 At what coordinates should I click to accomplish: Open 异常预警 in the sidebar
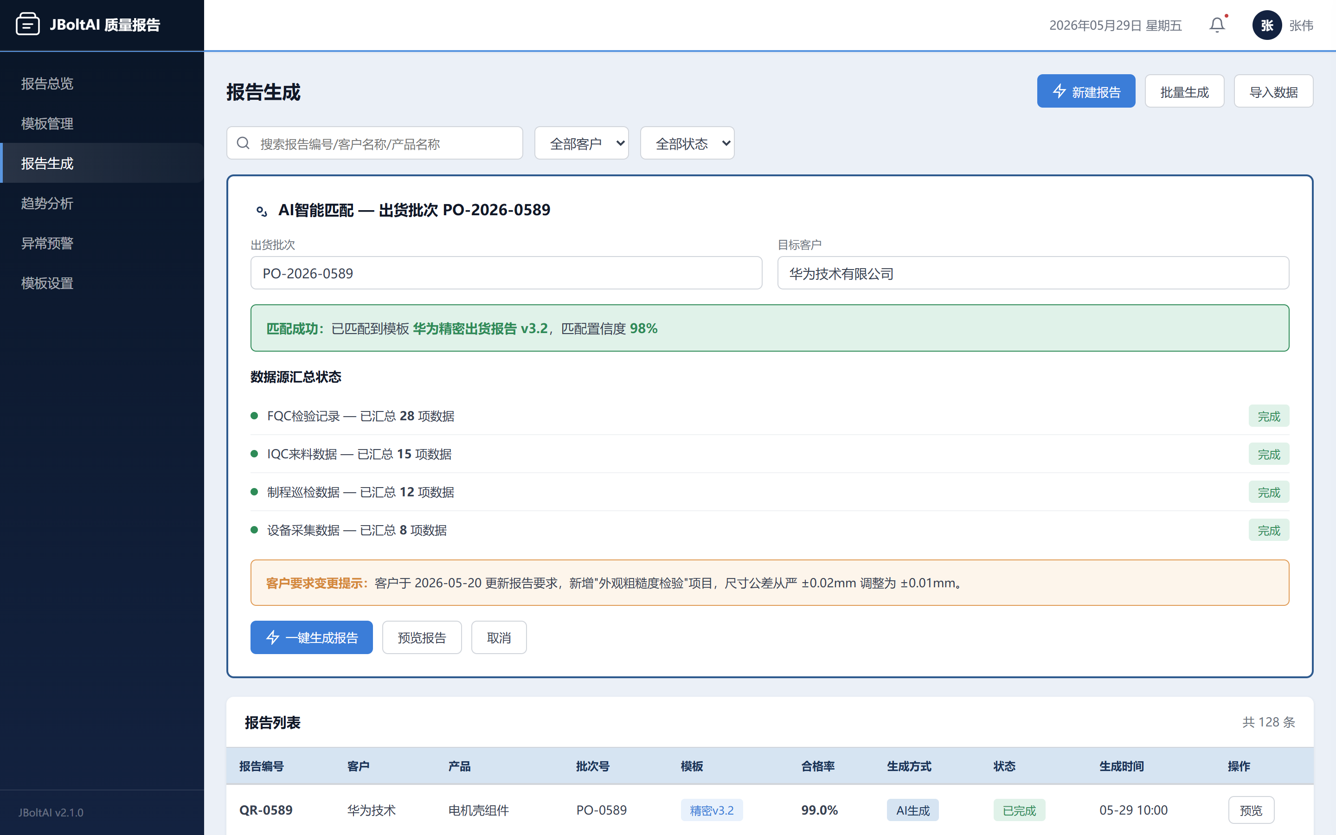click(x=102, y=243)
